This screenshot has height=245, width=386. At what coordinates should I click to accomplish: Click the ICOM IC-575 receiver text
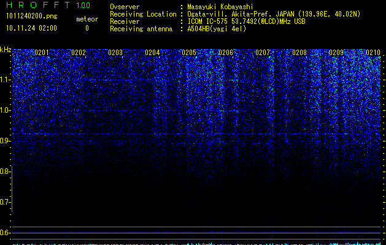(247, 21)
